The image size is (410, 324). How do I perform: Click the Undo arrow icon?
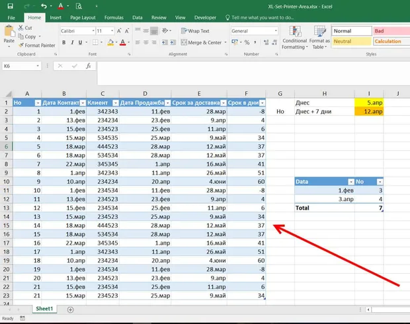[x=44, y=6]
